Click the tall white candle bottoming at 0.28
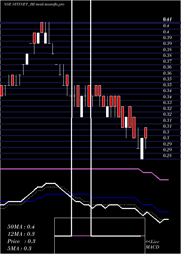 click(142, 148)
